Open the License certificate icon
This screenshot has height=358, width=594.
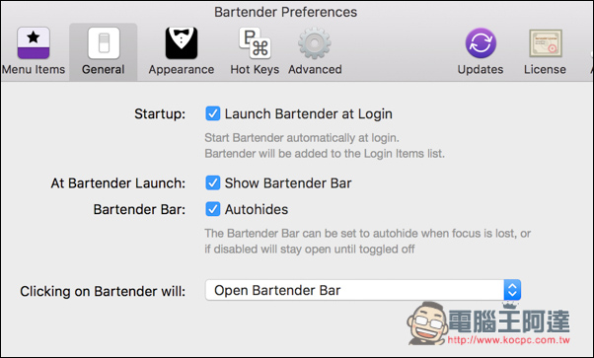pos(545,43)
